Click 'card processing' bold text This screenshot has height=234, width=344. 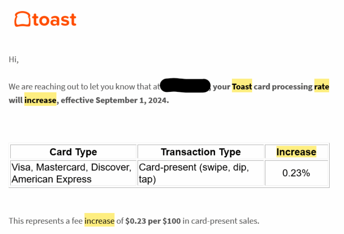coord(283,87)
